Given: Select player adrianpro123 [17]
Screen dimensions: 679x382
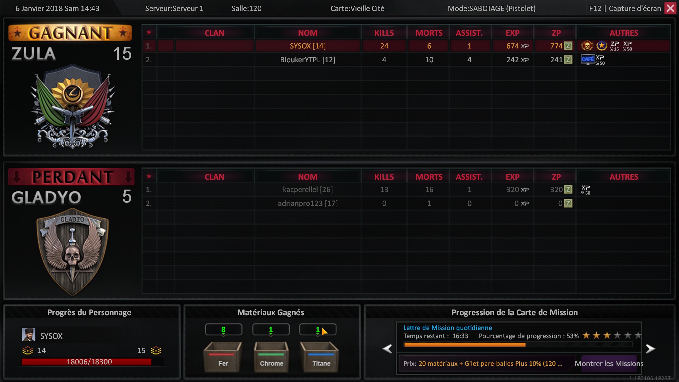Looking at the screenshot, I should click(x=308, y=203).
